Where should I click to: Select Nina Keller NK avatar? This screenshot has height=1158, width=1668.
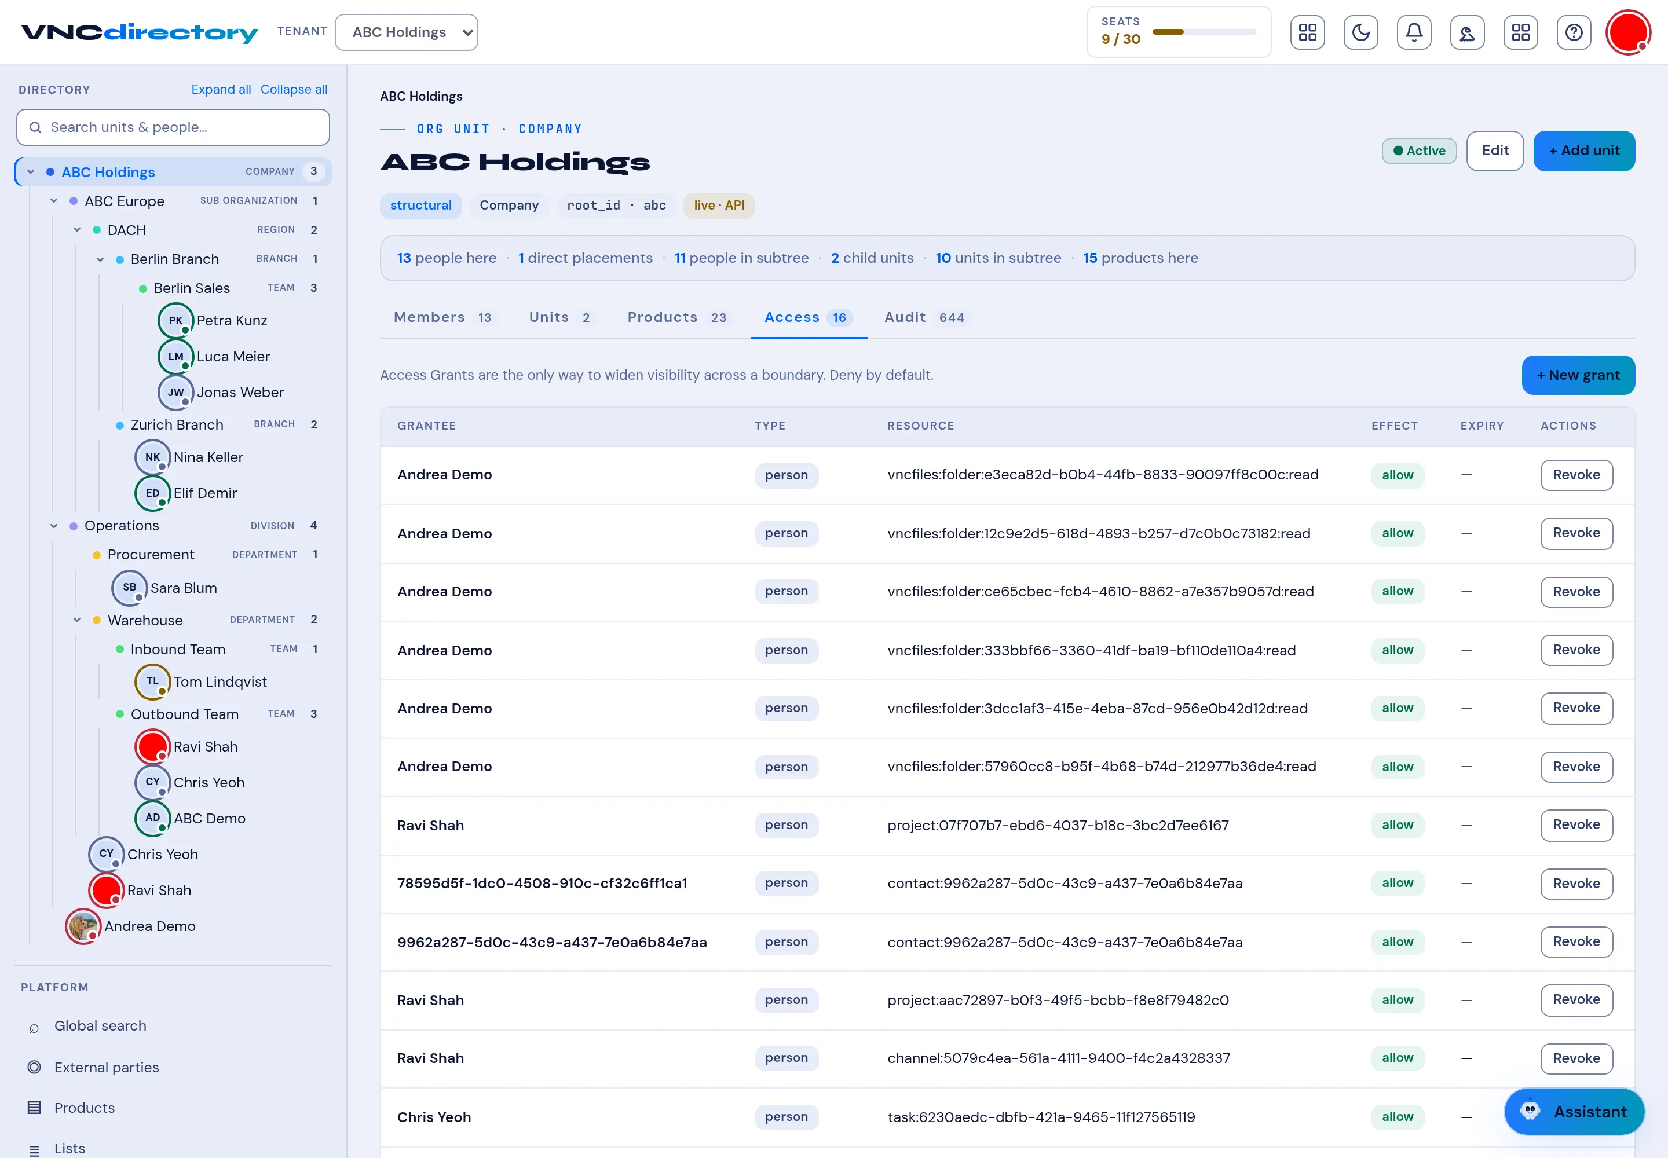click(x=152, y=457)
